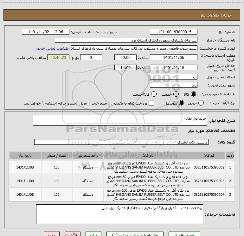Click product code 3825110575390004
Image resolution: width=244 pixels, height=236 pixels.
tap(209, 195)
